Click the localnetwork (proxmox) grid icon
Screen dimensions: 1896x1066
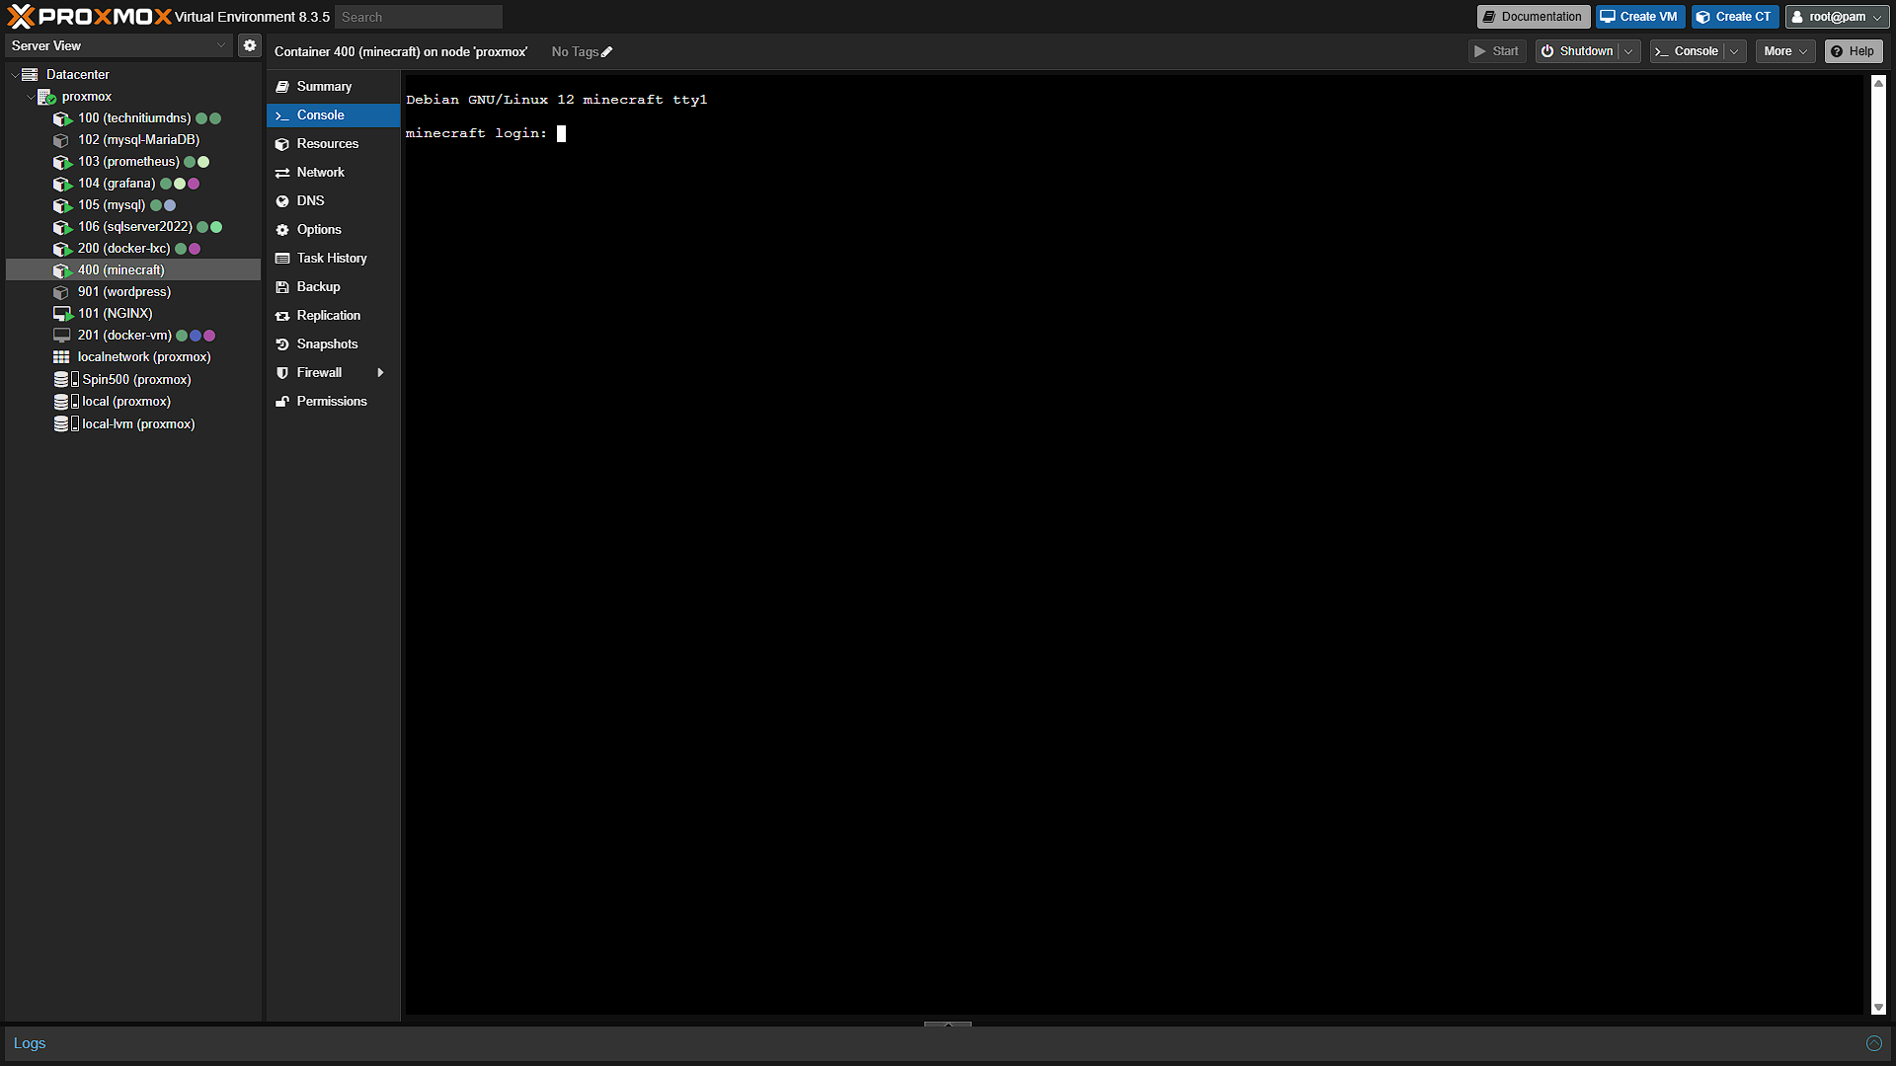coord(61,357)
